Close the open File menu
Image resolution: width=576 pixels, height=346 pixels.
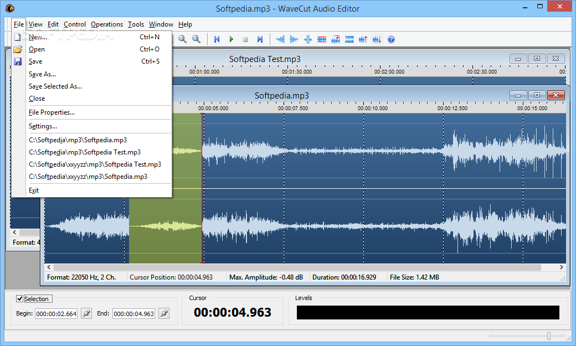coord(19,24)
